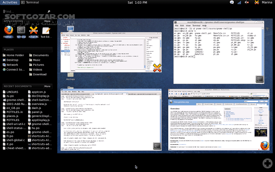Click the chat status icon in the top bar
The height and width of the screenshot is (172, 275).
232,3
